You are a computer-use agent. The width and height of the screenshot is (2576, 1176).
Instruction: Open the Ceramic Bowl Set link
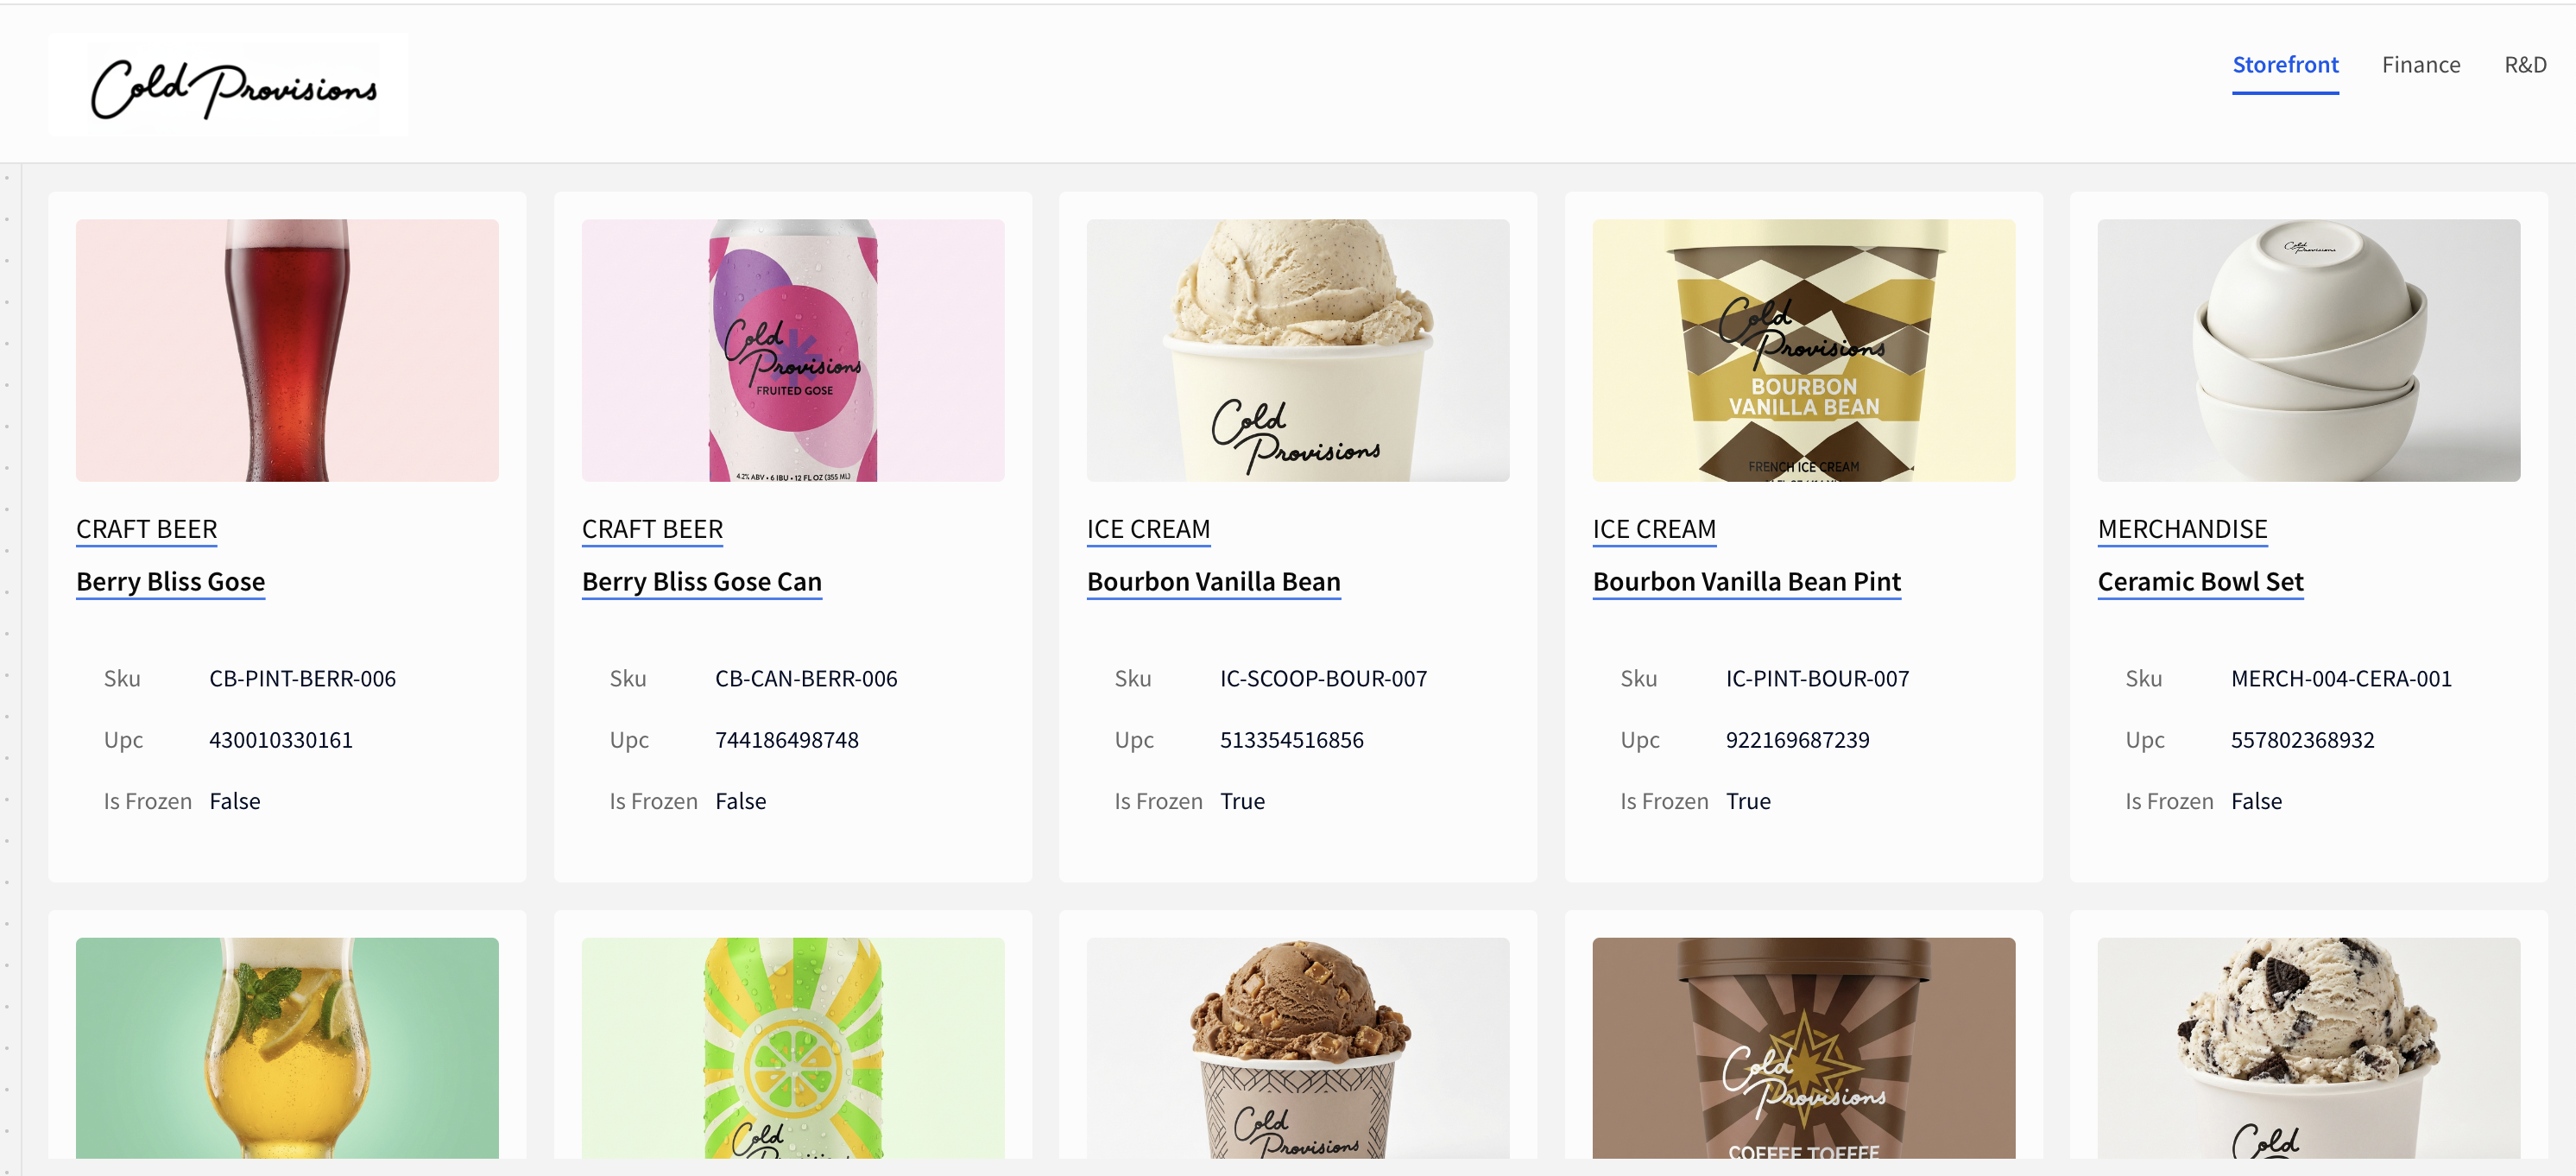2200,582
